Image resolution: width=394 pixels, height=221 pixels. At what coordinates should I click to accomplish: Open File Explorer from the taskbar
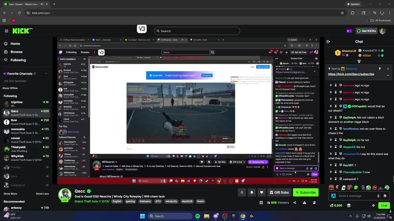207,216
